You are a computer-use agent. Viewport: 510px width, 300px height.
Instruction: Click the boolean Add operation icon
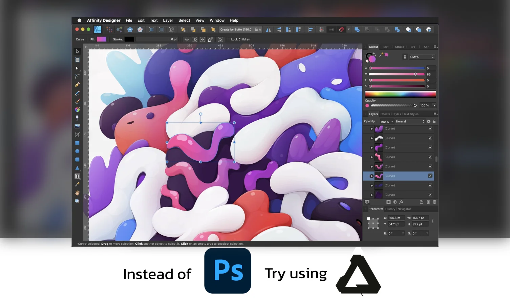(357, 29)
